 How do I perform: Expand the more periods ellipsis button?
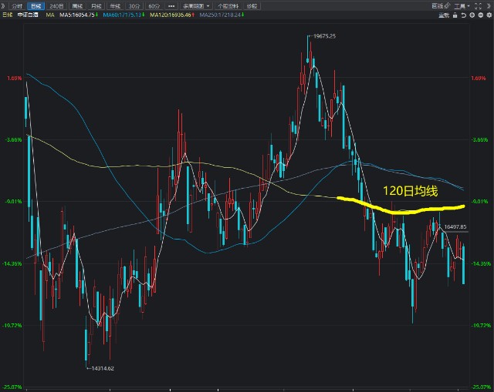pyautogui.click(x=171, y=5)
